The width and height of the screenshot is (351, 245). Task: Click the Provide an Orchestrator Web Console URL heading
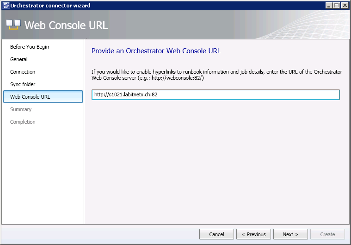coord(156,51)
